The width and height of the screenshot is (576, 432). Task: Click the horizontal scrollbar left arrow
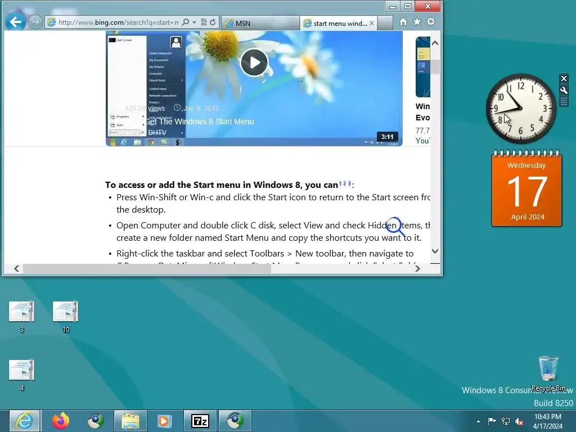click(x=16, y=268)
